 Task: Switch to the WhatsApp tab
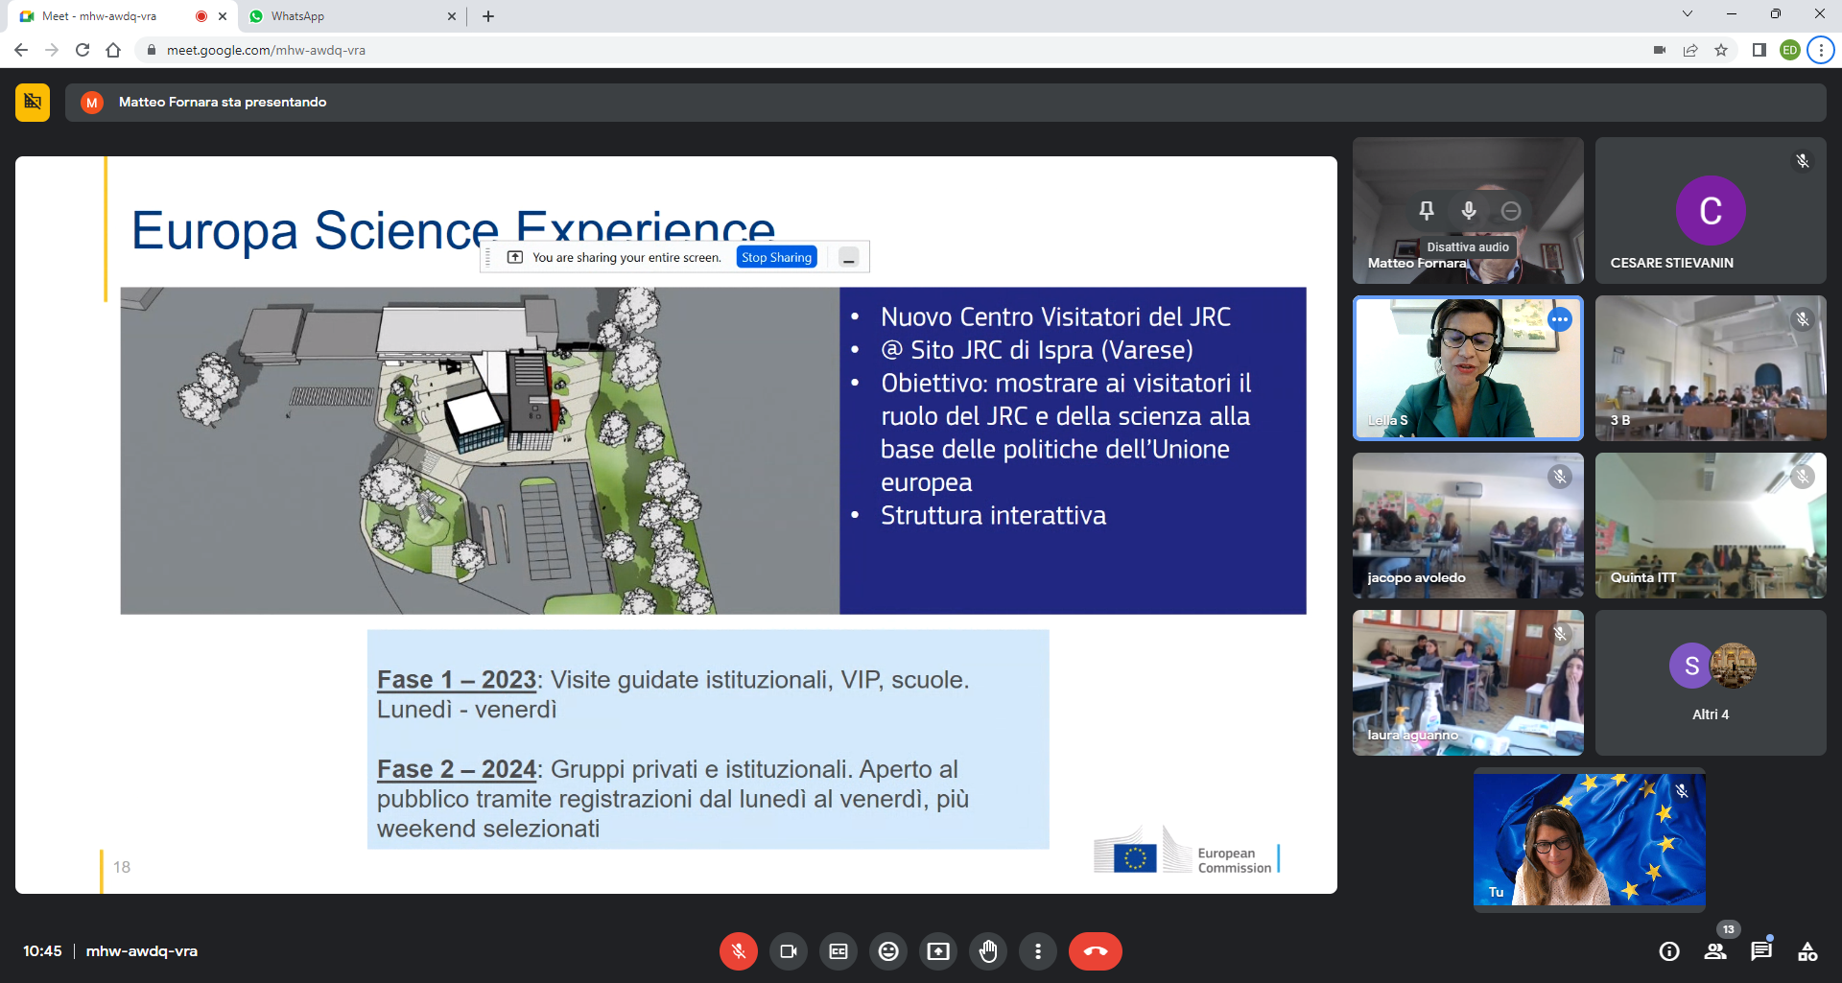352,16
